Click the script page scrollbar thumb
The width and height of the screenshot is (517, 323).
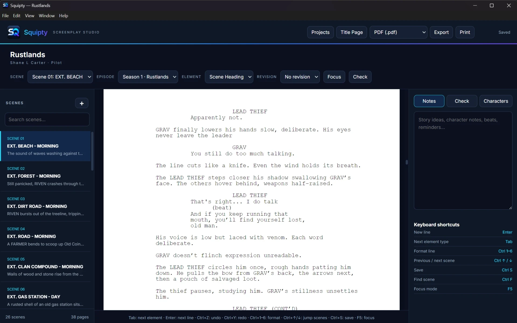(x=407, y=162)
